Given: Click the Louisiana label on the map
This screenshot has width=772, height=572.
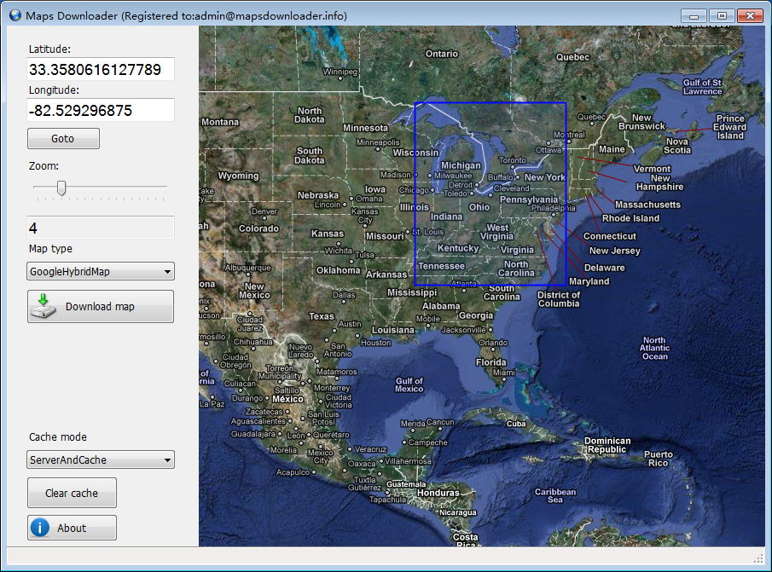Looking at the screenshot, I should 393,330.
